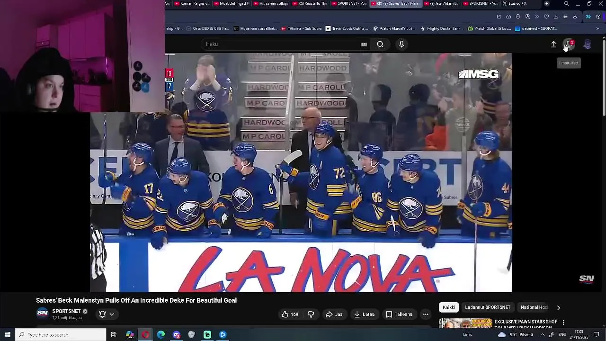Open the Windows notification center icon
Viewport: 606px width, 341px height.
597,335
